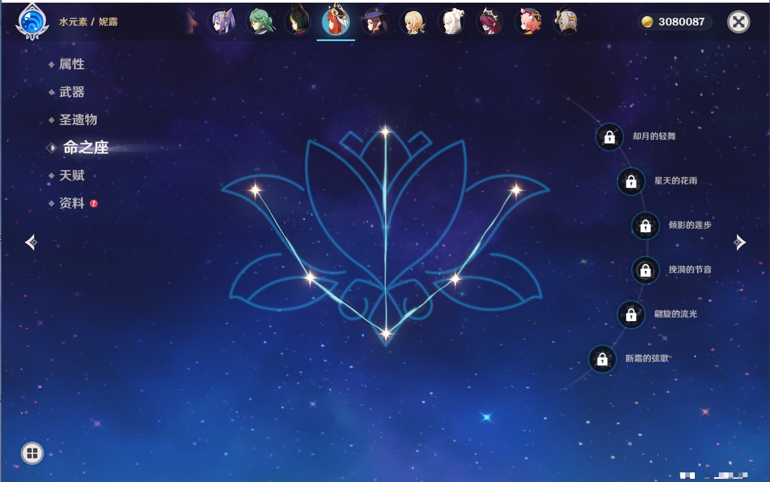The width and height of the screenshot is (770, 482).
Task: Open the 翩旋的流光 constellation label
Action: pos(676,314)
